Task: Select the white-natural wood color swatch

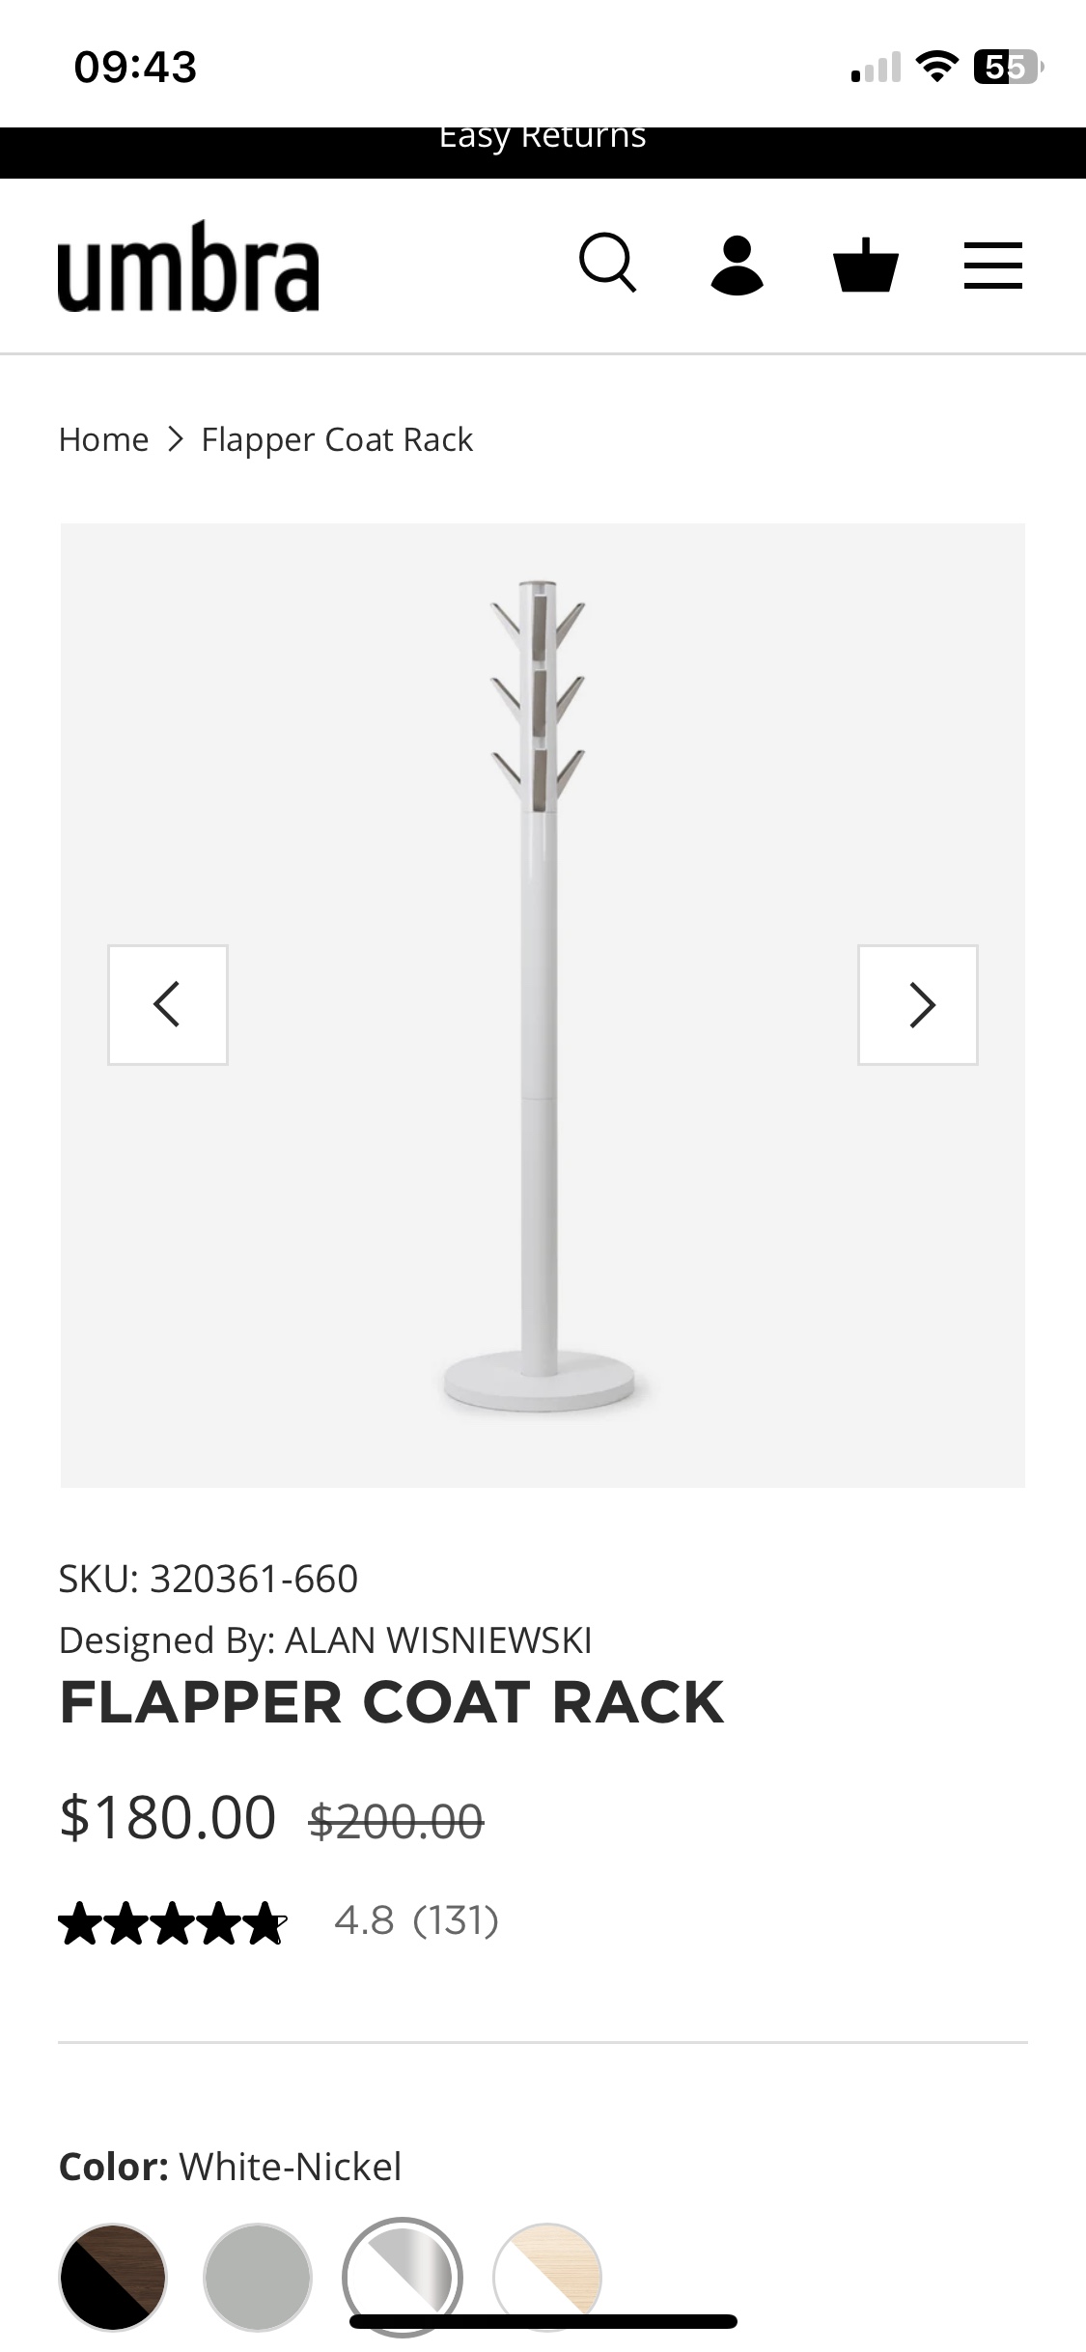Action: point(547,2277)
